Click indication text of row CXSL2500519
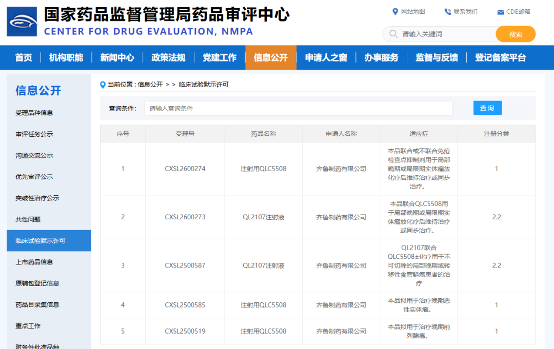This screenshot has width=554, height=349. pos(419,331)
